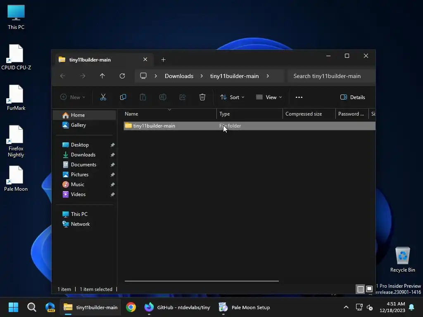Open the muted volume tray icon

tap(370, 307)
